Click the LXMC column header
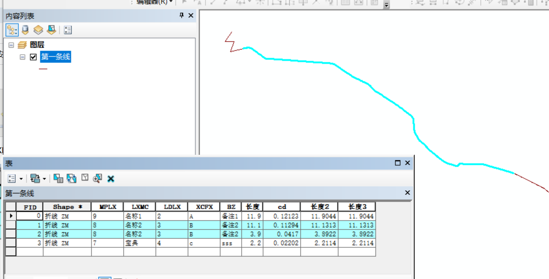 (x=139, y=207)
